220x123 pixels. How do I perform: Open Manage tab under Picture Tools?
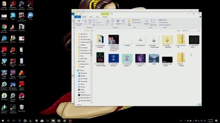[105, 17]
